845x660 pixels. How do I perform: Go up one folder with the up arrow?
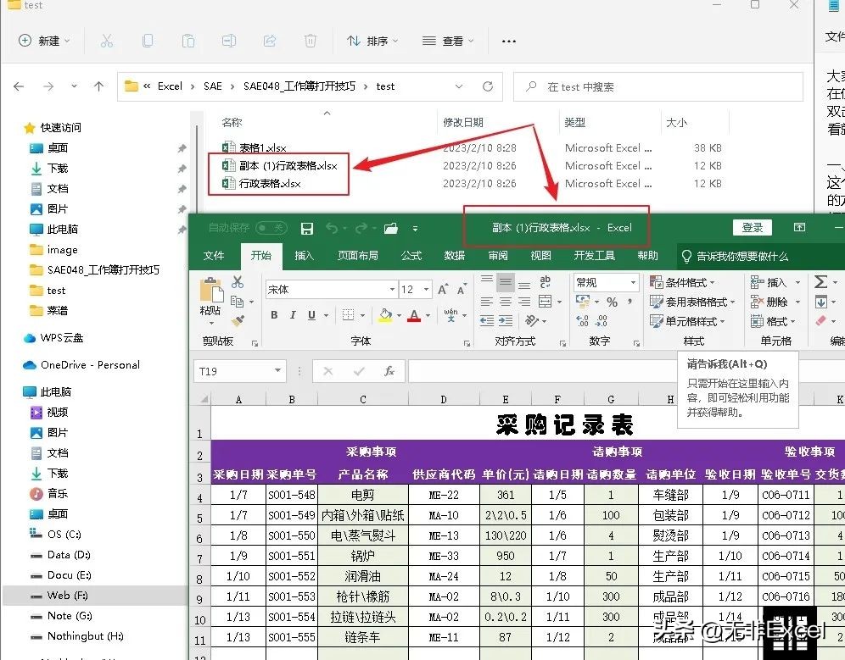[x=98, y=86]
